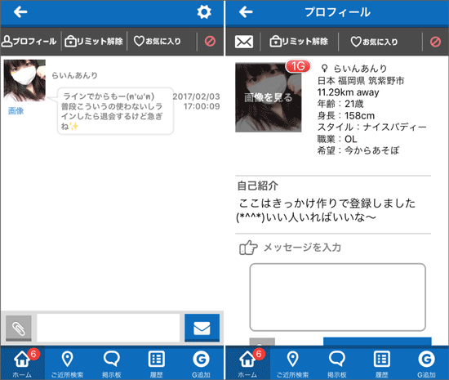Select the 自己紹介 section heading
Image resolution: width=449 pixels, height=380 pixels.
258,186
